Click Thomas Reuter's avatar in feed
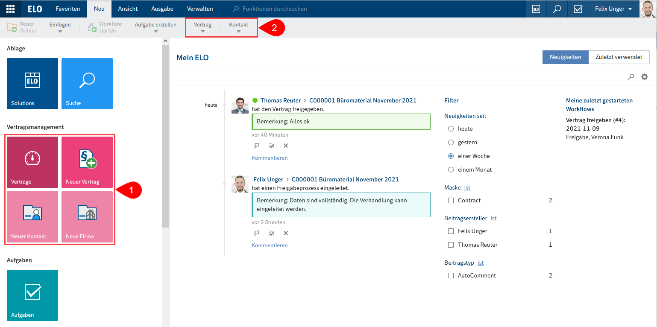The image size is (657, 327). [240, 105]
